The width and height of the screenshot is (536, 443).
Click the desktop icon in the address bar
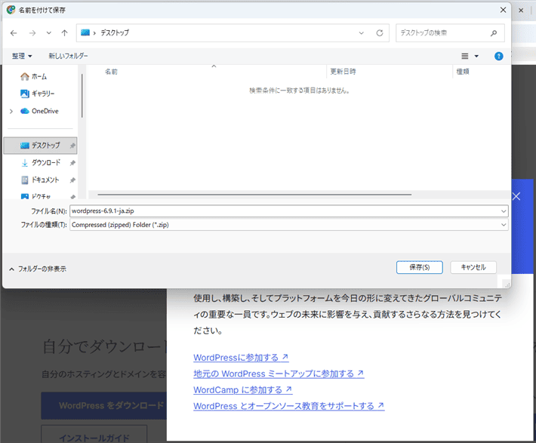[85, 32]
